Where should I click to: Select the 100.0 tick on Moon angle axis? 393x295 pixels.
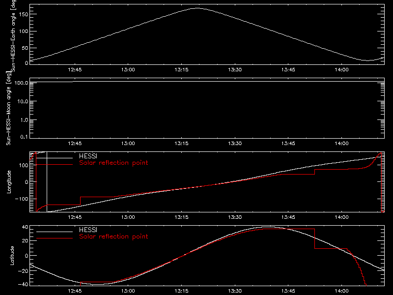(x=21, y=83)
